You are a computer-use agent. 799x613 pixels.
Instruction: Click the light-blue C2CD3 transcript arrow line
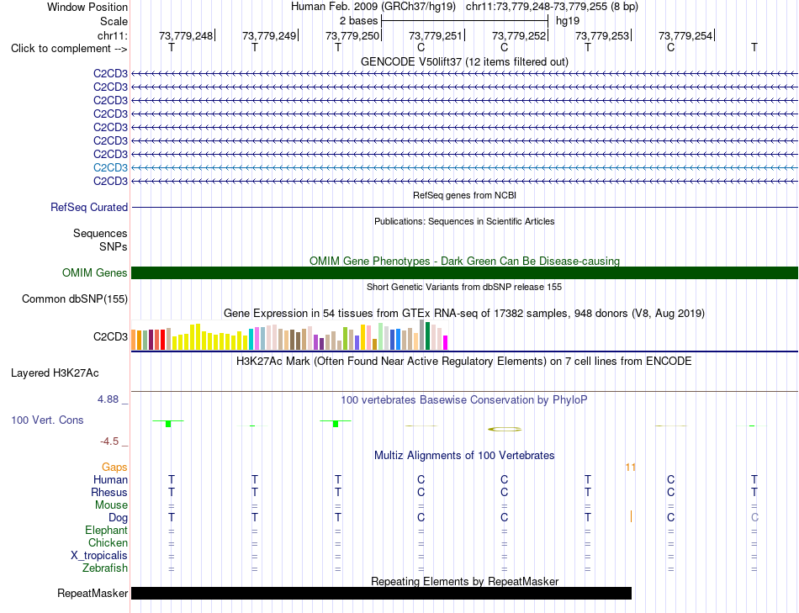[464, 167]
